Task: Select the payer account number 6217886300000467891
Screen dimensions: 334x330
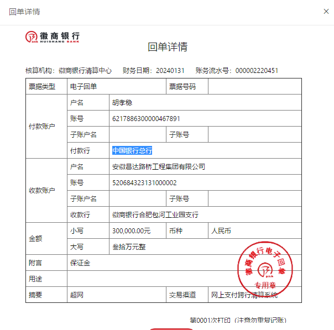Action: point(146,119)
